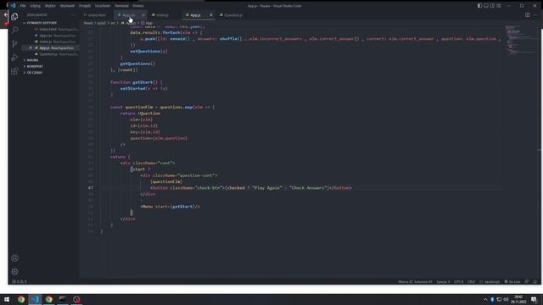Toggle primary sidebar layout icon in title bar

click(479, 6)
